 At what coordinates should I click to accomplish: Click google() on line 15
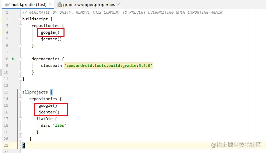pyautogui.click(x=48, y=105)
